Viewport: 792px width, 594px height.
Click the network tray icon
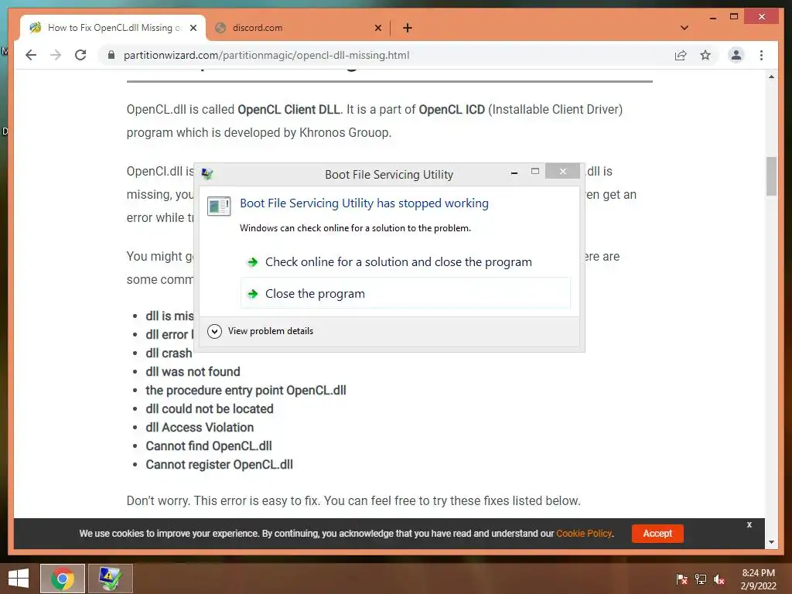[x=701, y=579]
